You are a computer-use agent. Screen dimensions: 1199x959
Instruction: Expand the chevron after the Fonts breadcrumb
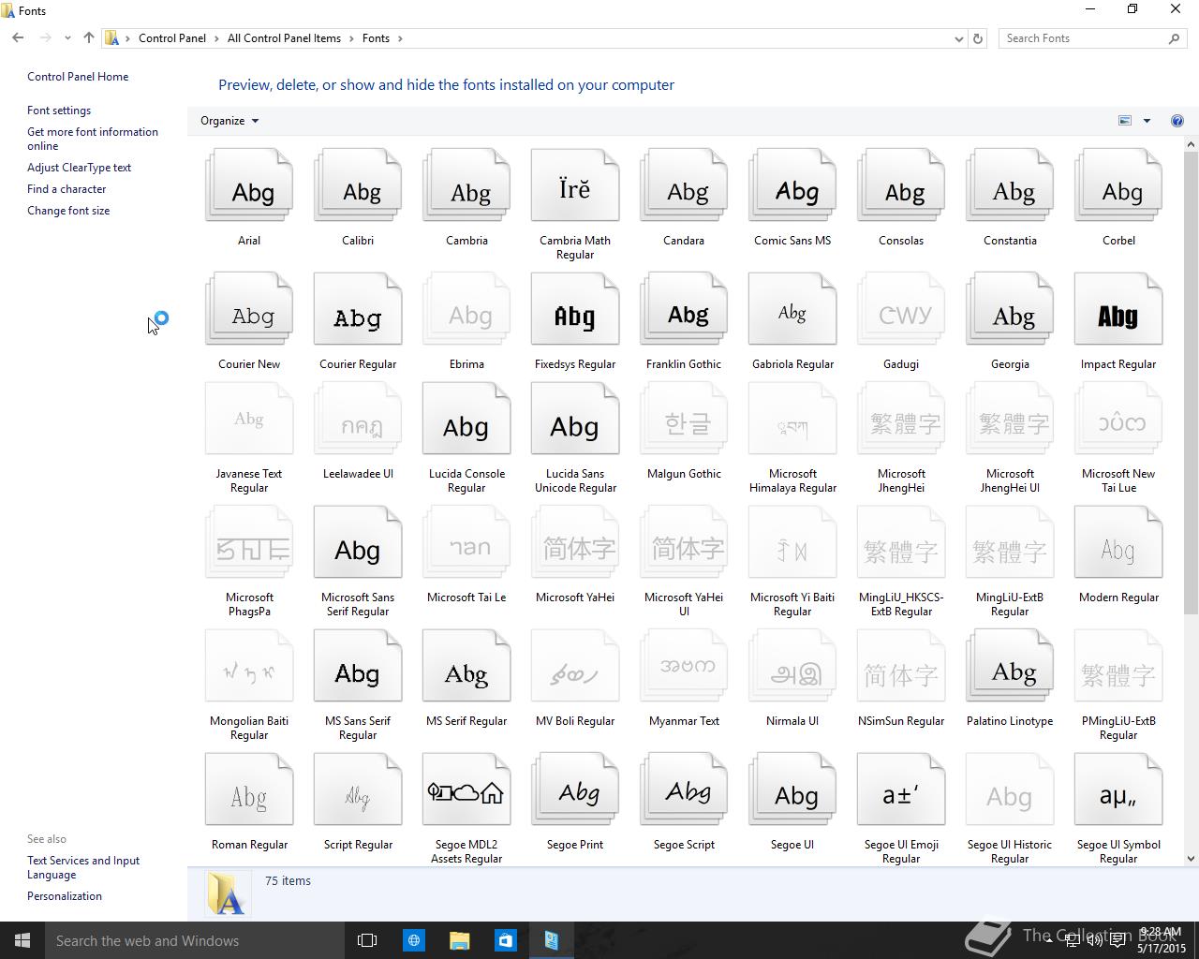click(400, 38)
